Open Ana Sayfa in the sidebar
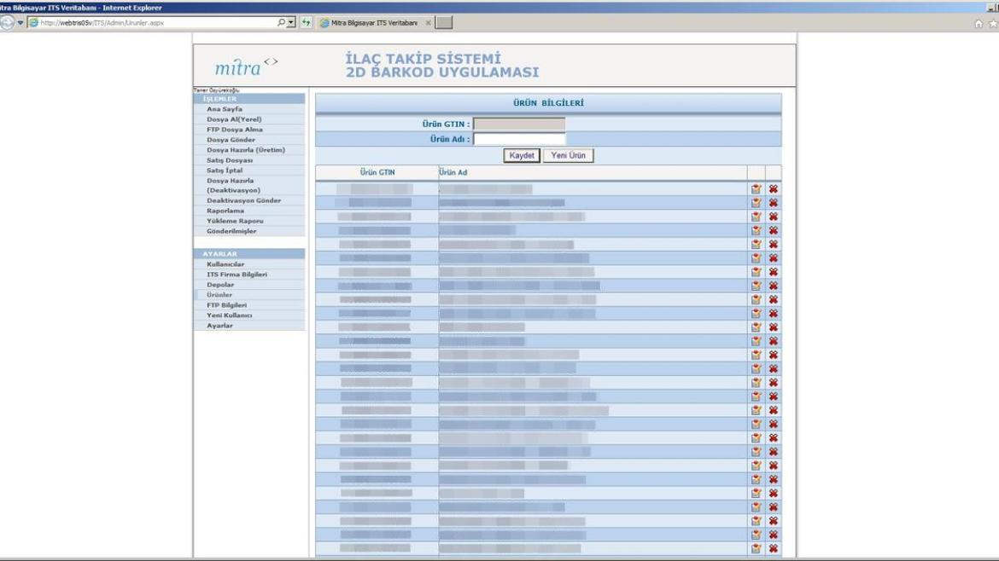 [x=225, y=109]
